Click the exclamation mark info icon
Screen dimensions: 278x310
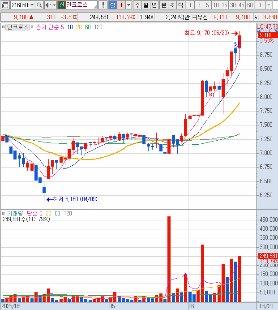coord(103,5)
